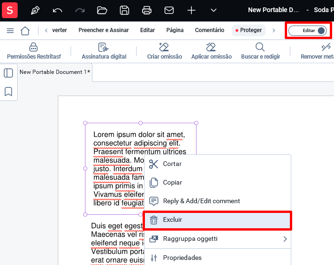Select Aplicar omissão tool
This screenshot has height=265, width=334.
click(x=211, y=51)
